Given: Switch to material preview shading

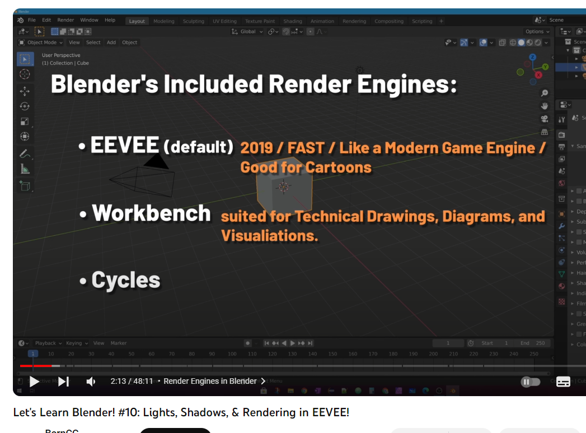Looking at the screenshot, I should [x=529, y=42].
